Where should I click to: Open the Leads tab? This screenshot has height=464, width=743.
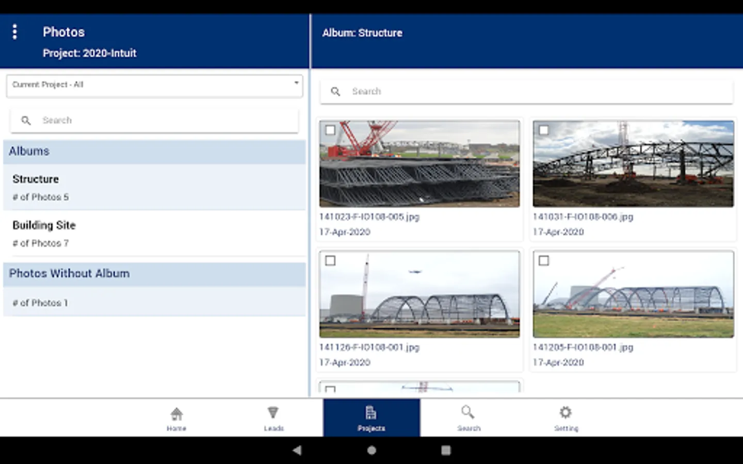273,419
